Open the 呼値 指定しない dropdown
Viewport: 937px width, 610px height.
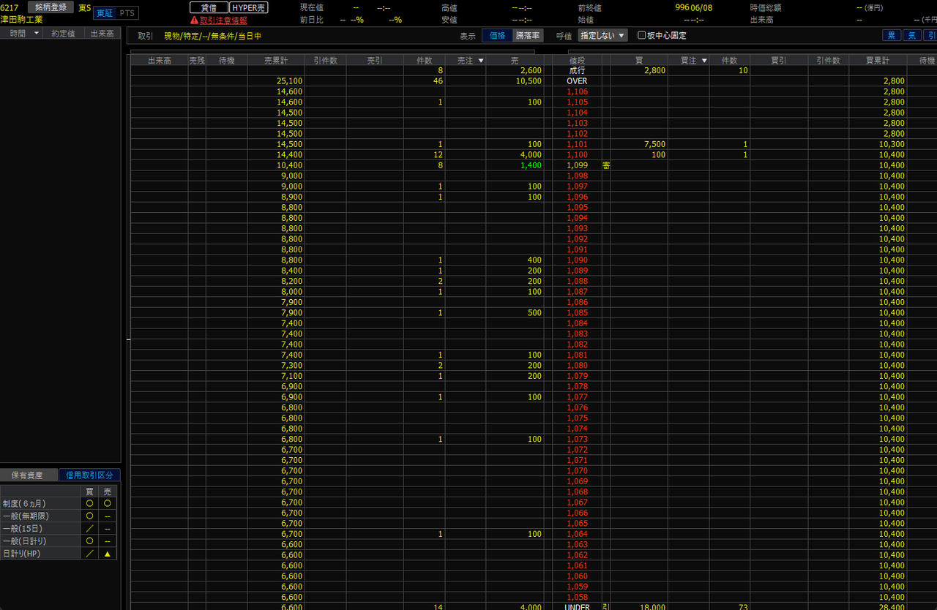pyautogui.click(x=602, y=35)
